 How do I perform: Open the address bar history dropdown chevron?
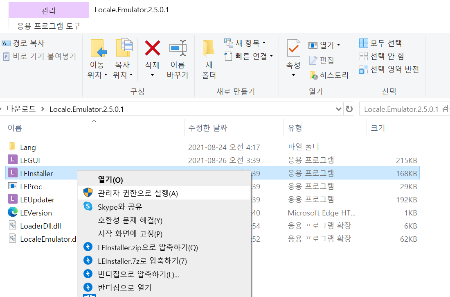coord(339,109)
